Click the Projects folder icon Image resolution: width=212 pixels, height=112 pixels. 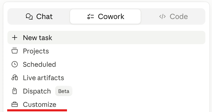point(15,51)
